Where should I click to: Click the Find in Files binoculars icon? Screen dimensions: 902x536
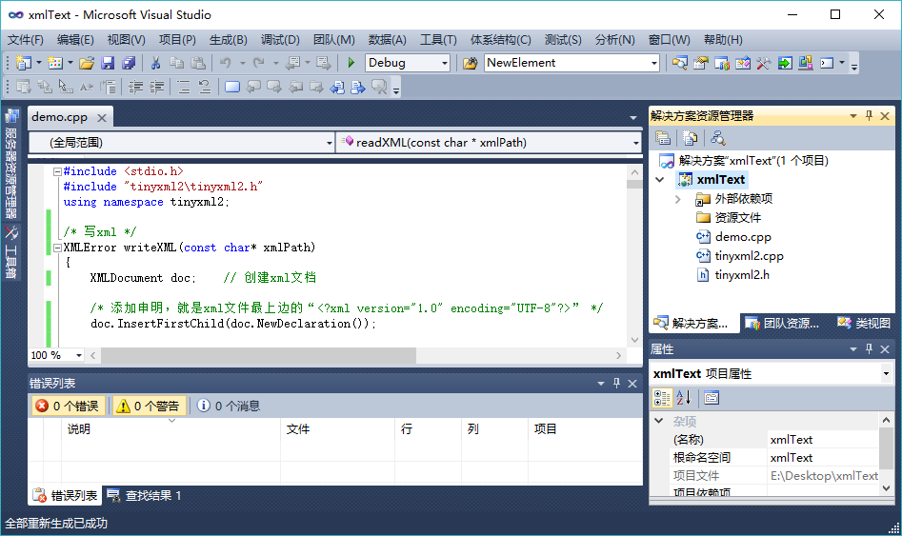(470, 63)
